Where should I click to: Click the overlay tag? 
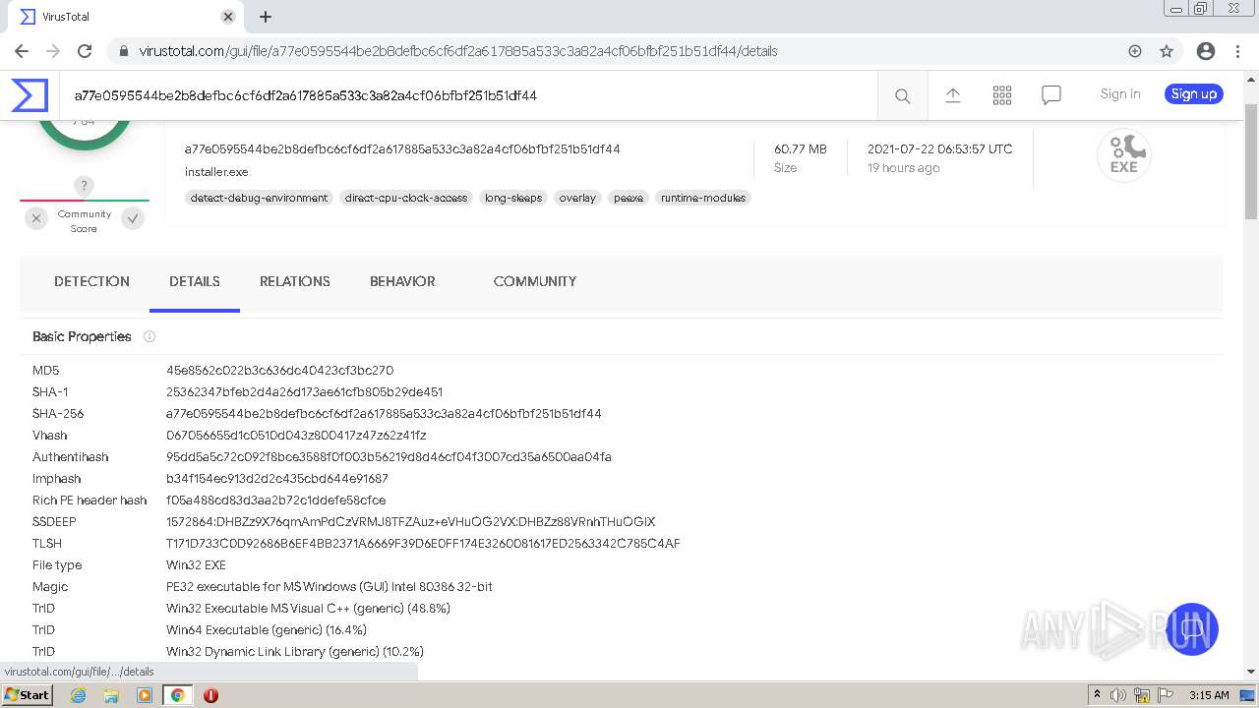click(577, 198)
